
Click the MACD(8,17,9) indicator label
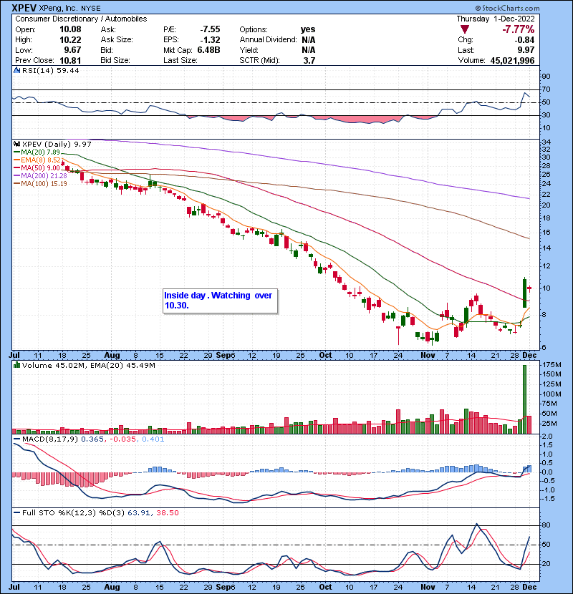click(50, 439)
